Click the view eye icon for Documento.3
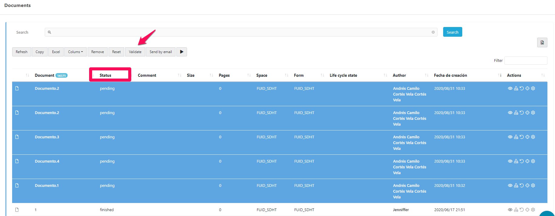The height and width of the screenshot is (216, 555). coord(510,137)
